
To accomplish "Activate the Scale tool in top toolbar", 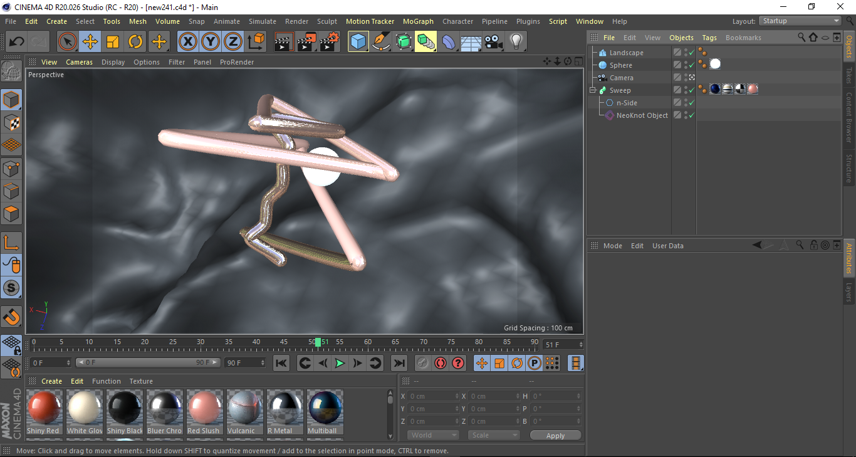I will [113, 42].
